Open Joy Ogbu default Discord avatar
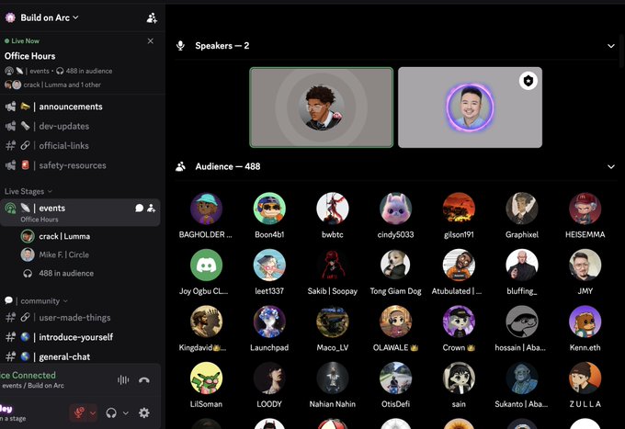The width and height of the screenshot is (625, 429). [206, 265]
